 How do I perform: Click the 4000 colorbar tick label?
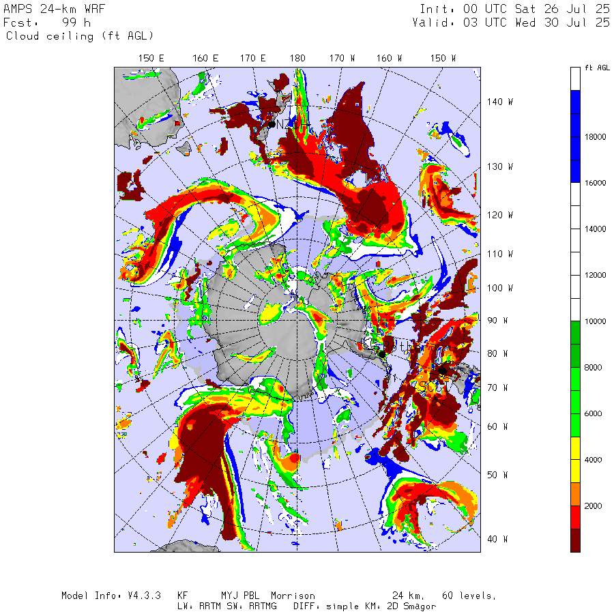(x=593, y=460)
